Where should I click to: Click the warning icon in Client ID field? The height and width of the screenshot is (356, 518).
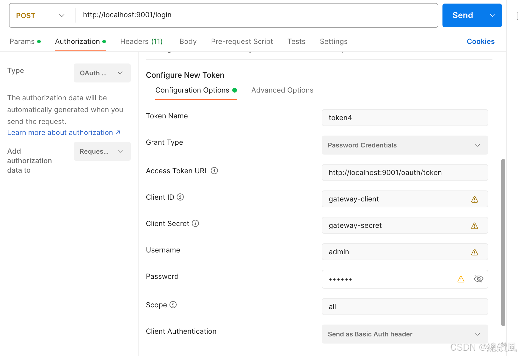[x=475, y=199]
